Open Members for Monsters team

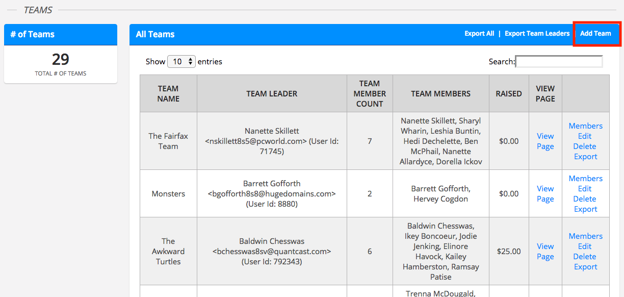(586, 179)
